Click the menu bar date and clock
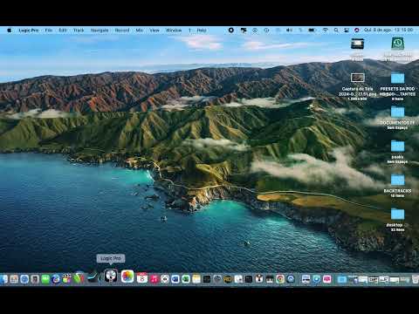 click(388, 30)
